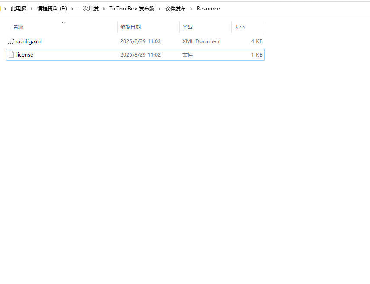Expand the chevron after TicToolBox 发布版
Image resolution: width=370 pixels, height=284 pixels.
(160, 9)
